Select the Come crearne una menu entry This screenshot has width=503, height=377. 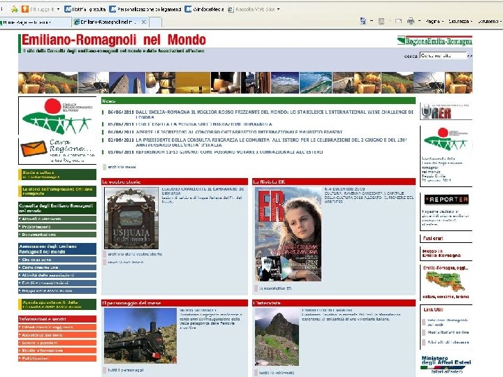(x=57, y=267)
